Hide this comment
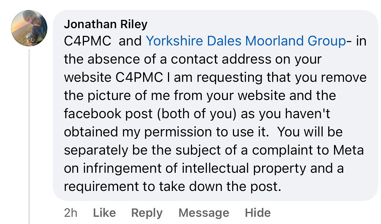This screenshot has height=224, width=381. coord(257,213)
